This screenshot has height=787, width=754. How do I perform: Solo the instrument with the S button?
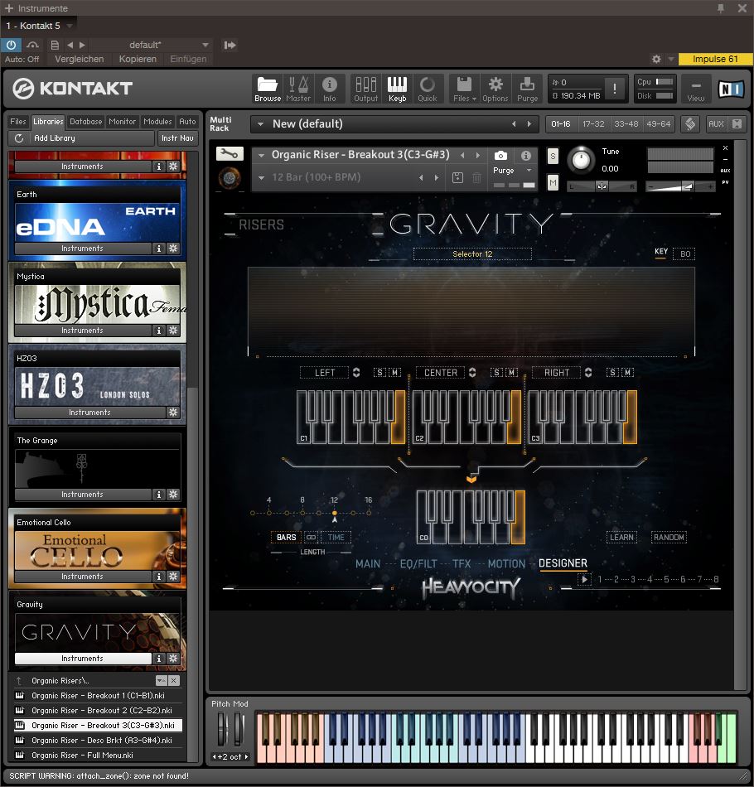pos(553,156)
